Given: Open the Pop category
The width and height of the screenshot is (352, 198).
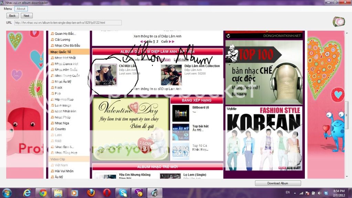Looking at the screenshot, I should (57, 94).
